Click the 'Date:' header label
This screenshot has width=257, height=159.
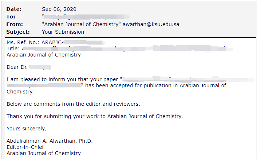tap(14, 9)
